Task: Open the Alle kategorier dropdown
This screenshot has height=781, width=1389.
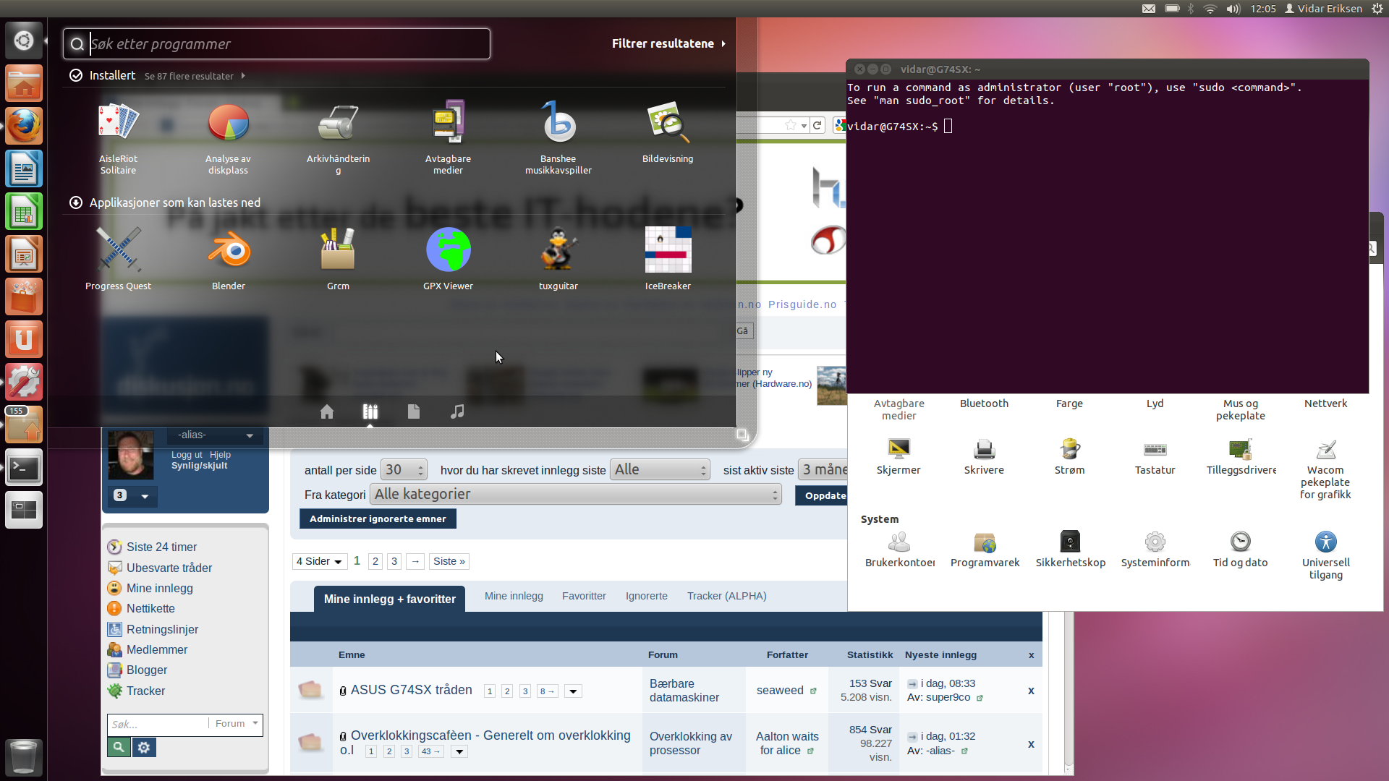Action: [x=576, y=495]
